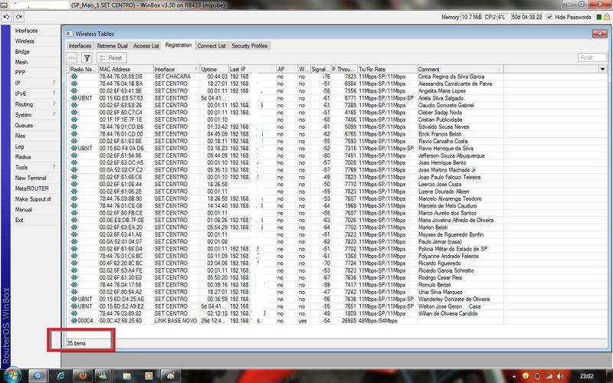Screen dimensions: 613x383
Task: Open the Security Profiles tab
Action: point(250,46)
